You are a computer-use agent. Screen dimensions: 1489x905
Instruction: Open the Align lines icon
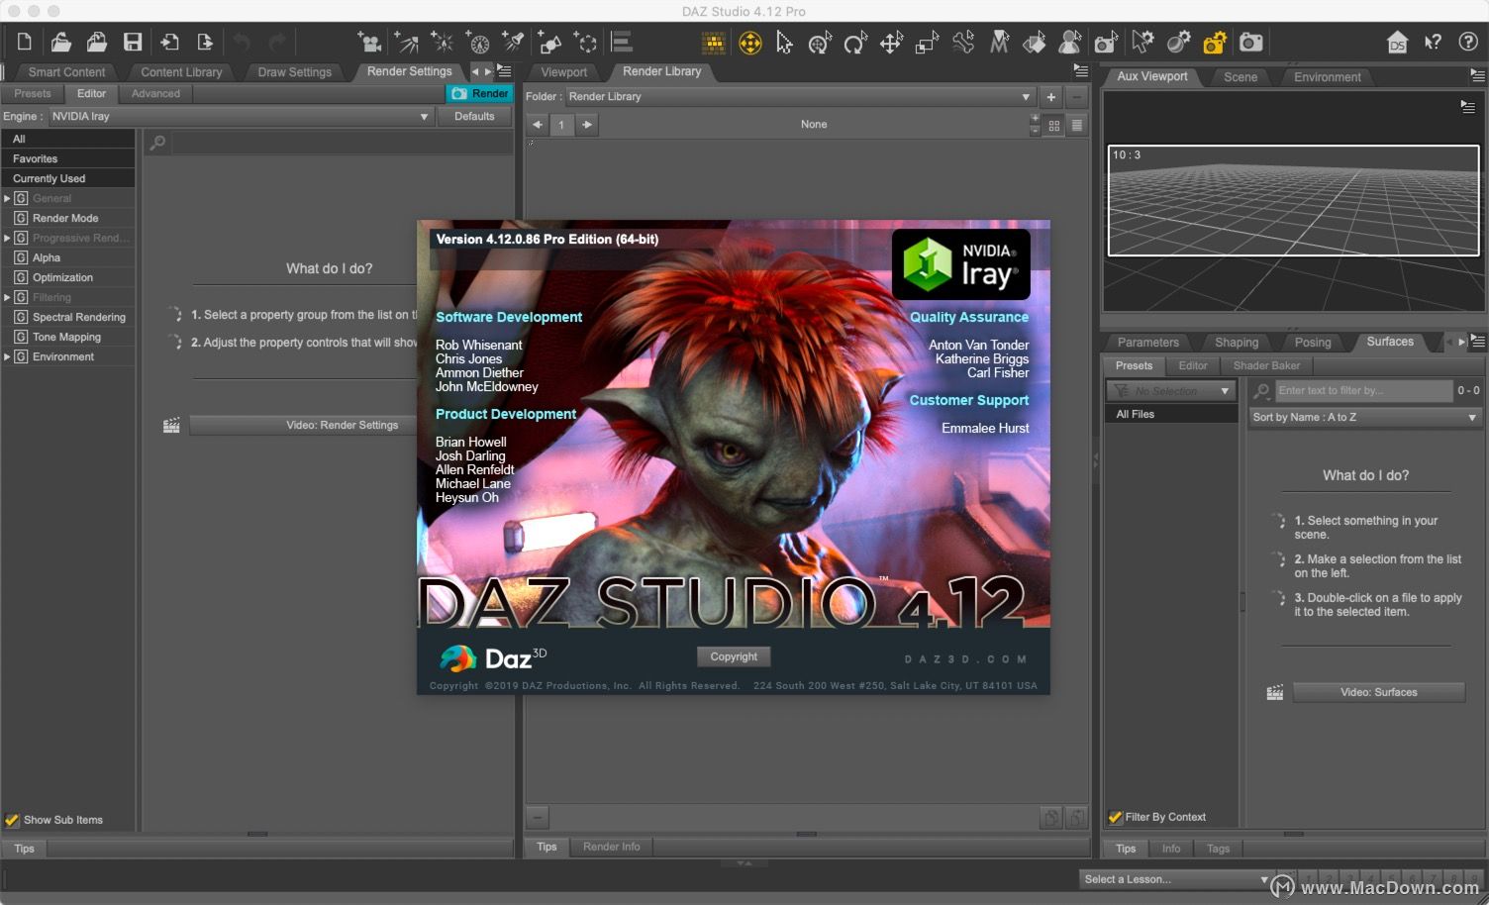pyautogui.click(x=622, y=43)
